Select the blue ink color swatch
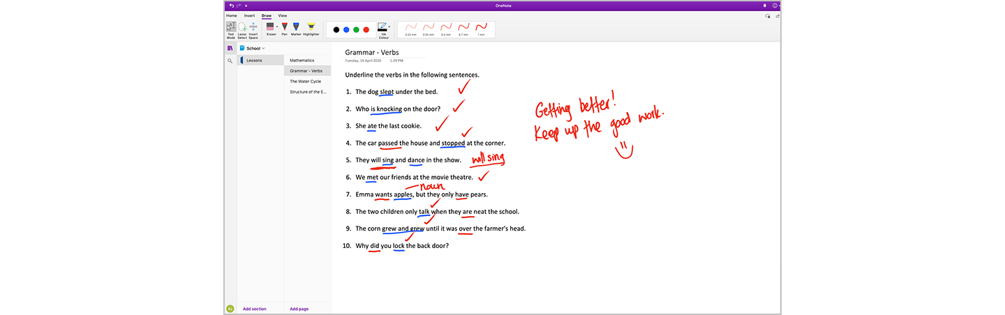This screenshot has height=315, width=1005. click(346, 30)
